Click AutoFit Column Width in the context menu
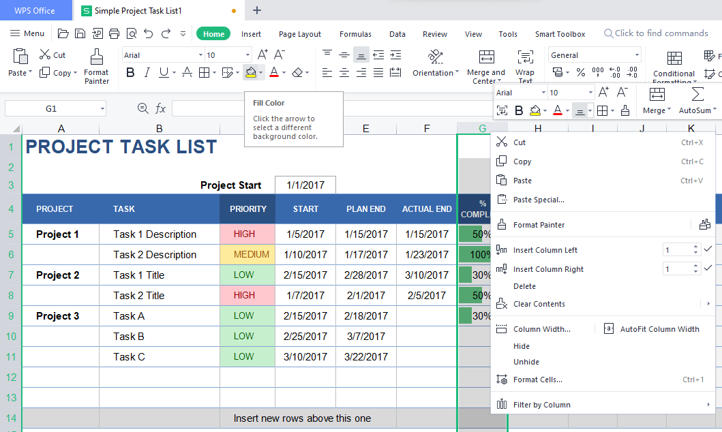This screenshot has height=432, width=722. pyautogui.click(x=659, y=329)
